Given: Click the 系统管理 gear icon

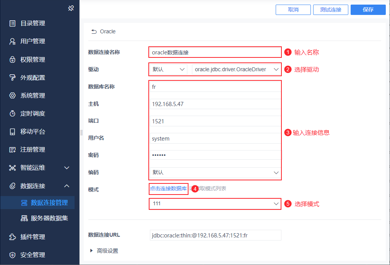Looking at the screenshot, I should 12,95.
